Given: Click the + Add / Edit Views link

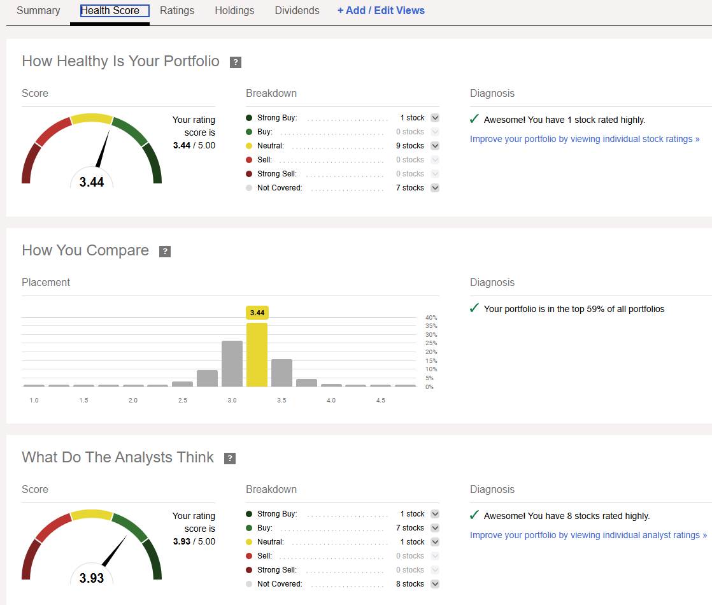Looking at the screenshot, I should (381, 11).
